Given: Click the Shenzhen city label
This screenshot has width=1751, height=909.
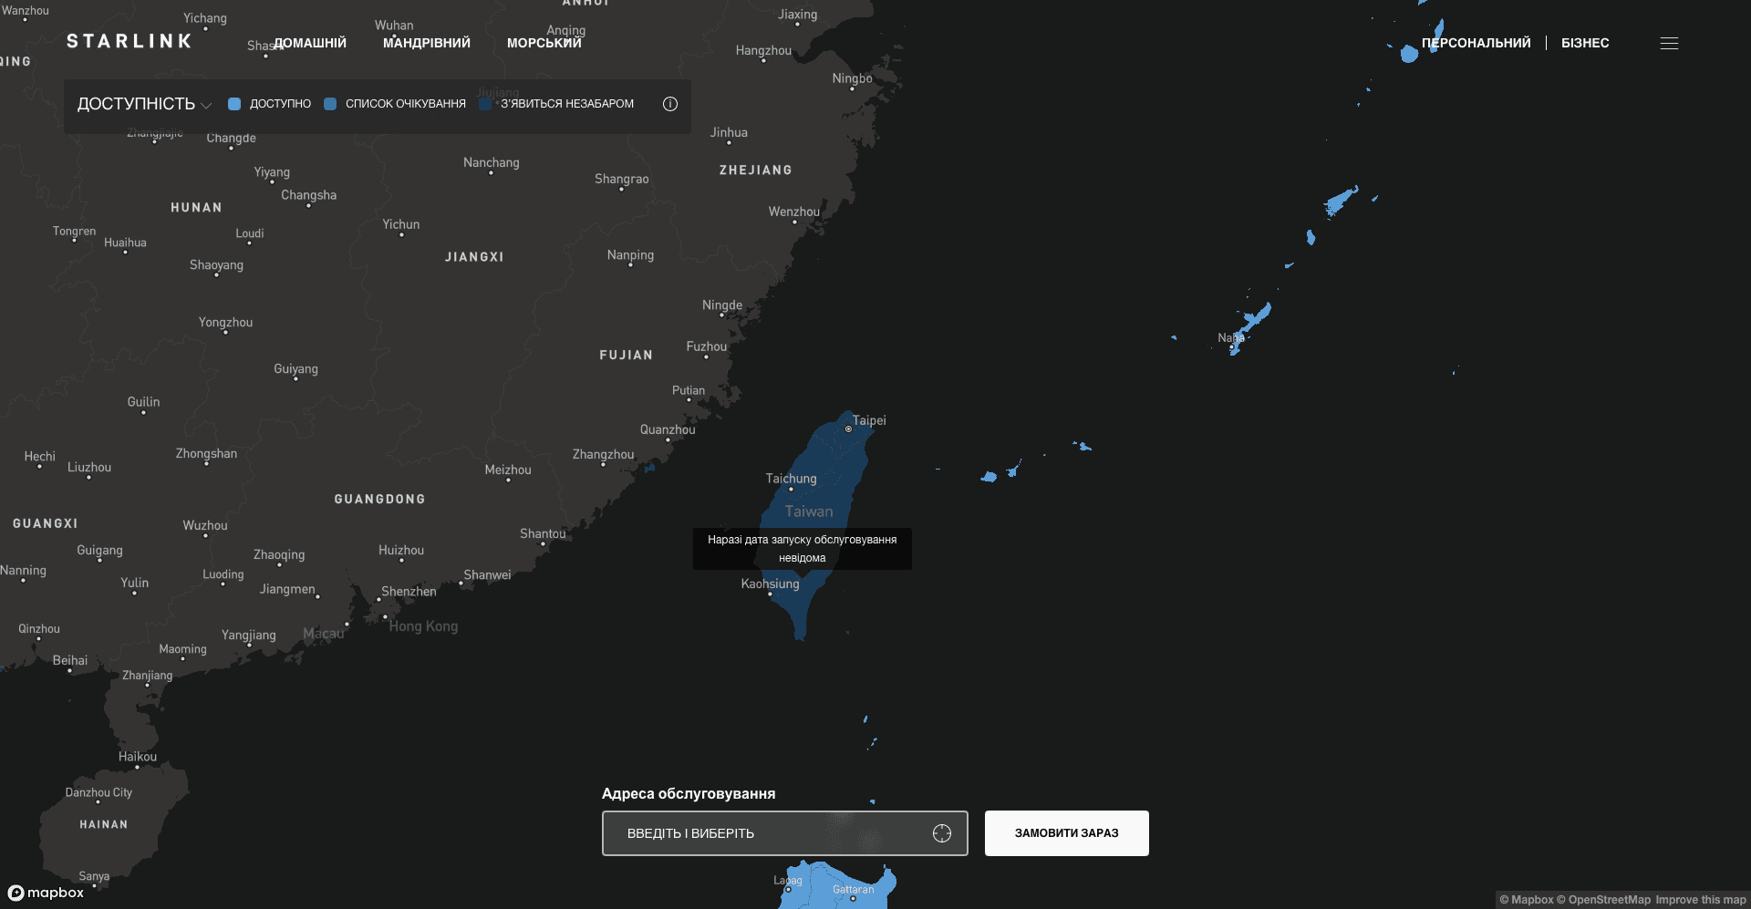Looking at the screenshot, I should pyautogui.click(x=409, y=592).
